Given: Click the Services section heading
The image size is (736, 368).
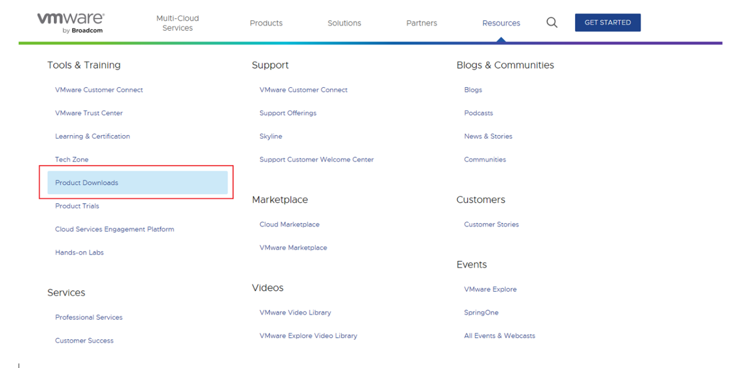Looking at the screenshot, I should (66, 292).
